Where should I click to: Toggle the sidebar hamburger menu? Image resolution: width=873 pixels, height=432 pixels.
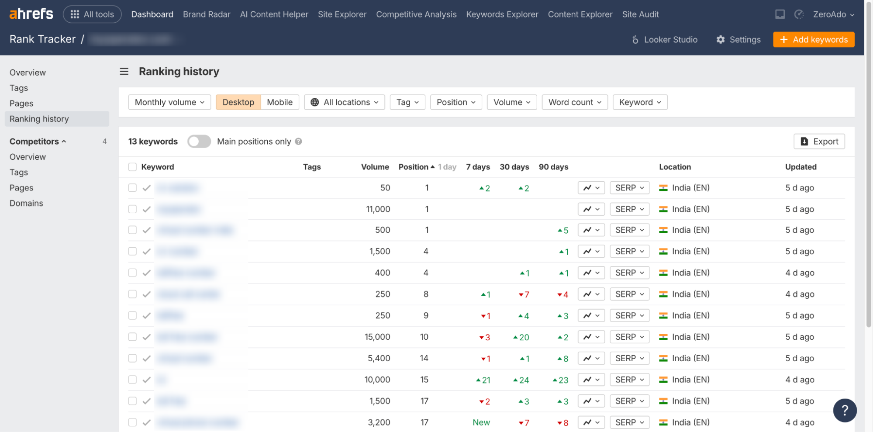coord(124,71)
